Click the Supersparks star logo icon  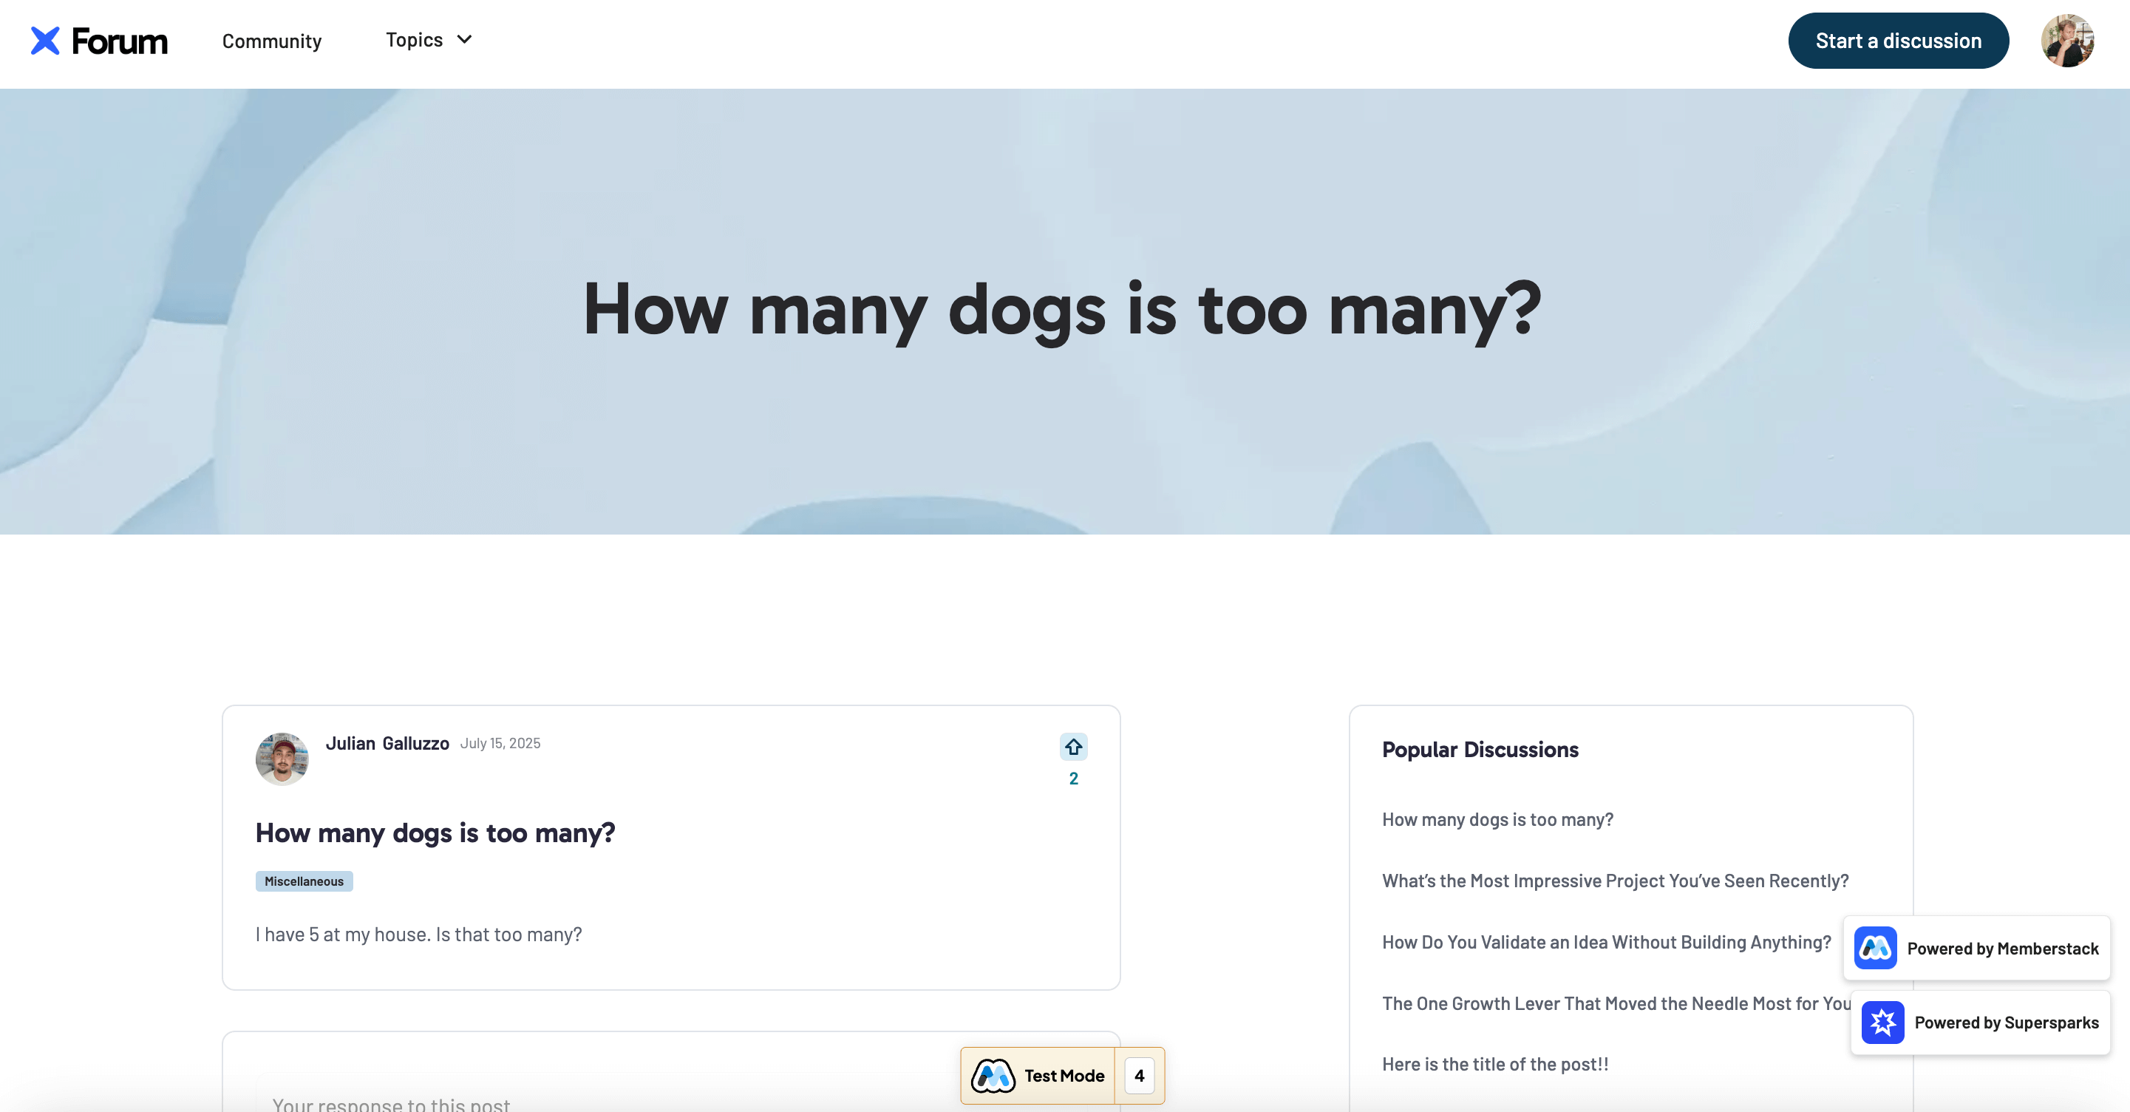pos(1882,1022)
